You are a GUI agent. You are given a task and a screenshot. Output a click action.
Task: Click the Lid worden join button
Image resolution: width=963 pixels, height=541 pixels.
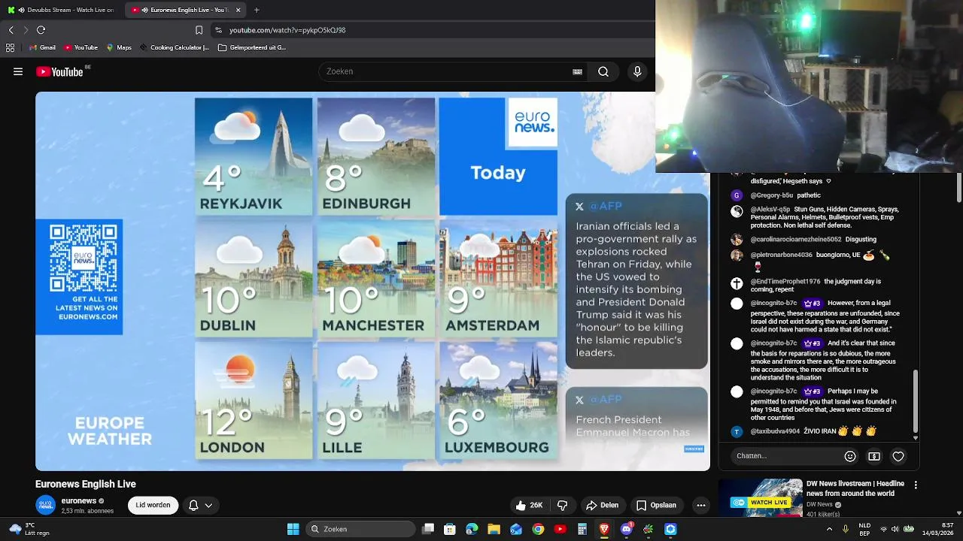pyautogui.click(x=153, y=505)
